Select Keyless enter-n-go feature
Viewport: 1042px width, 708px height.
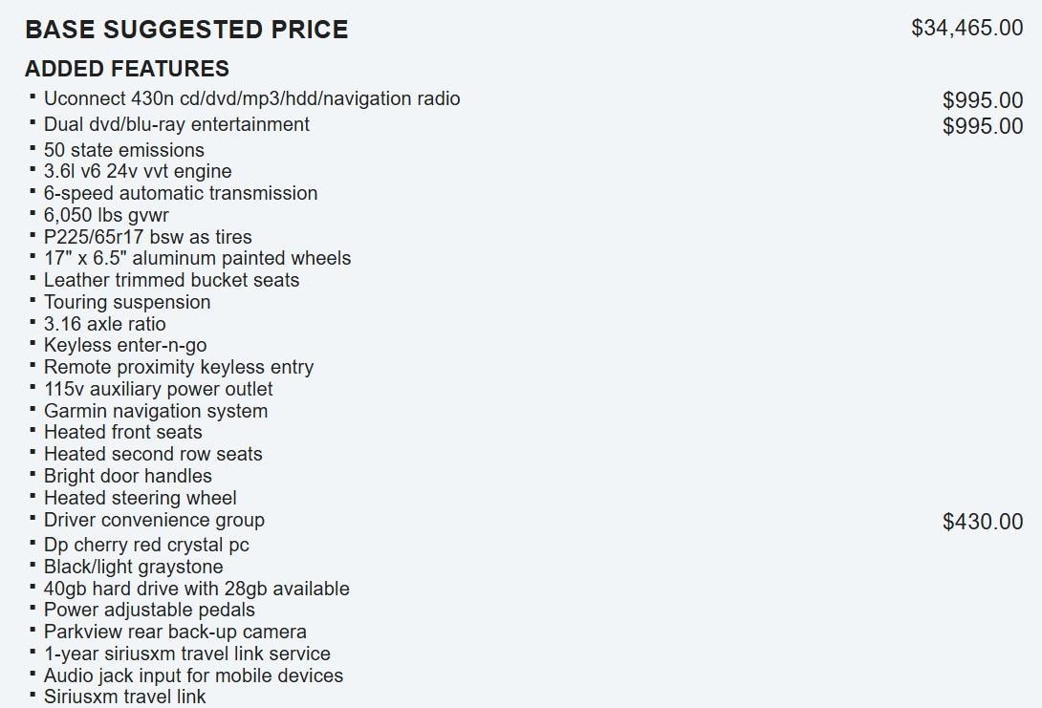tap(125, 345)
